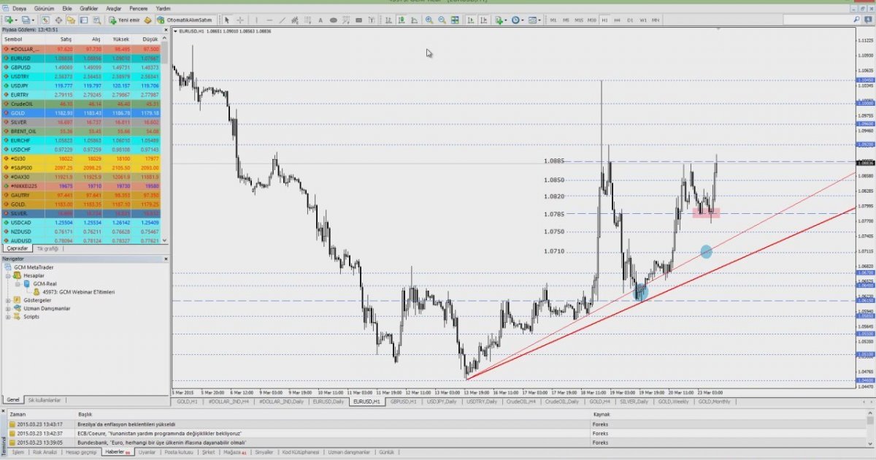Open the indicators list dropdown
Screen dimensions: 876x460
(501, 20)
